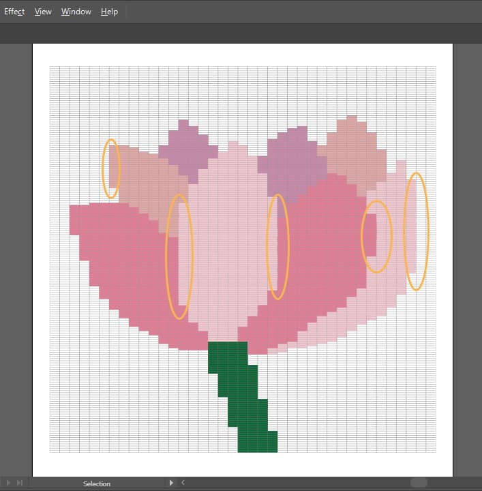482x491 pixels.
Task: Click the Selection tool label in status bar
Action: 97,483
